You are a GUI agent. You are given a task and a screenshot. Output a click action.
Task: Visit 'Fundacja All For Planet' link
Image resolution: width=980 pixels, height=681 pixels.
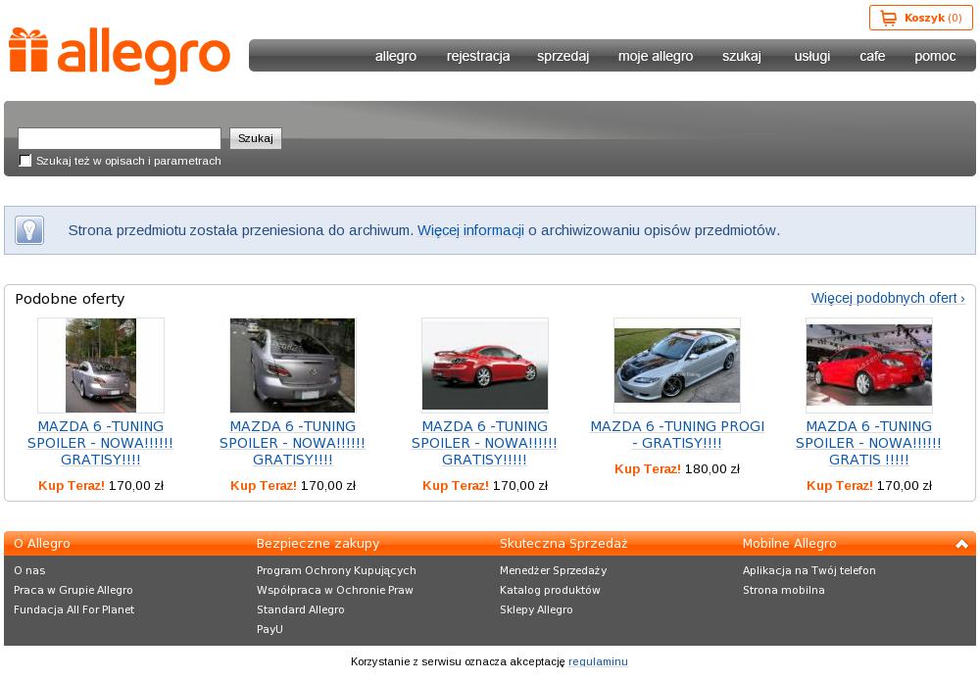coord(73,609)
